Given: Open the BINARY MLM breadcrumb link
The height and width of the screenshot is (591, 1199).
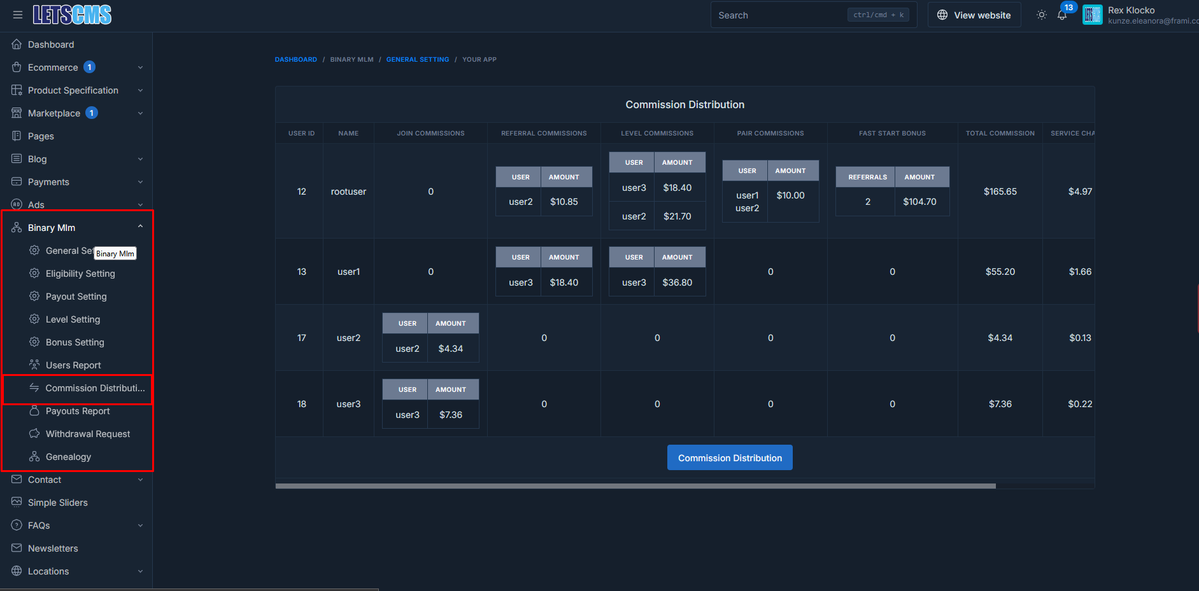Looking at the screenshot, I should point(351,59).
